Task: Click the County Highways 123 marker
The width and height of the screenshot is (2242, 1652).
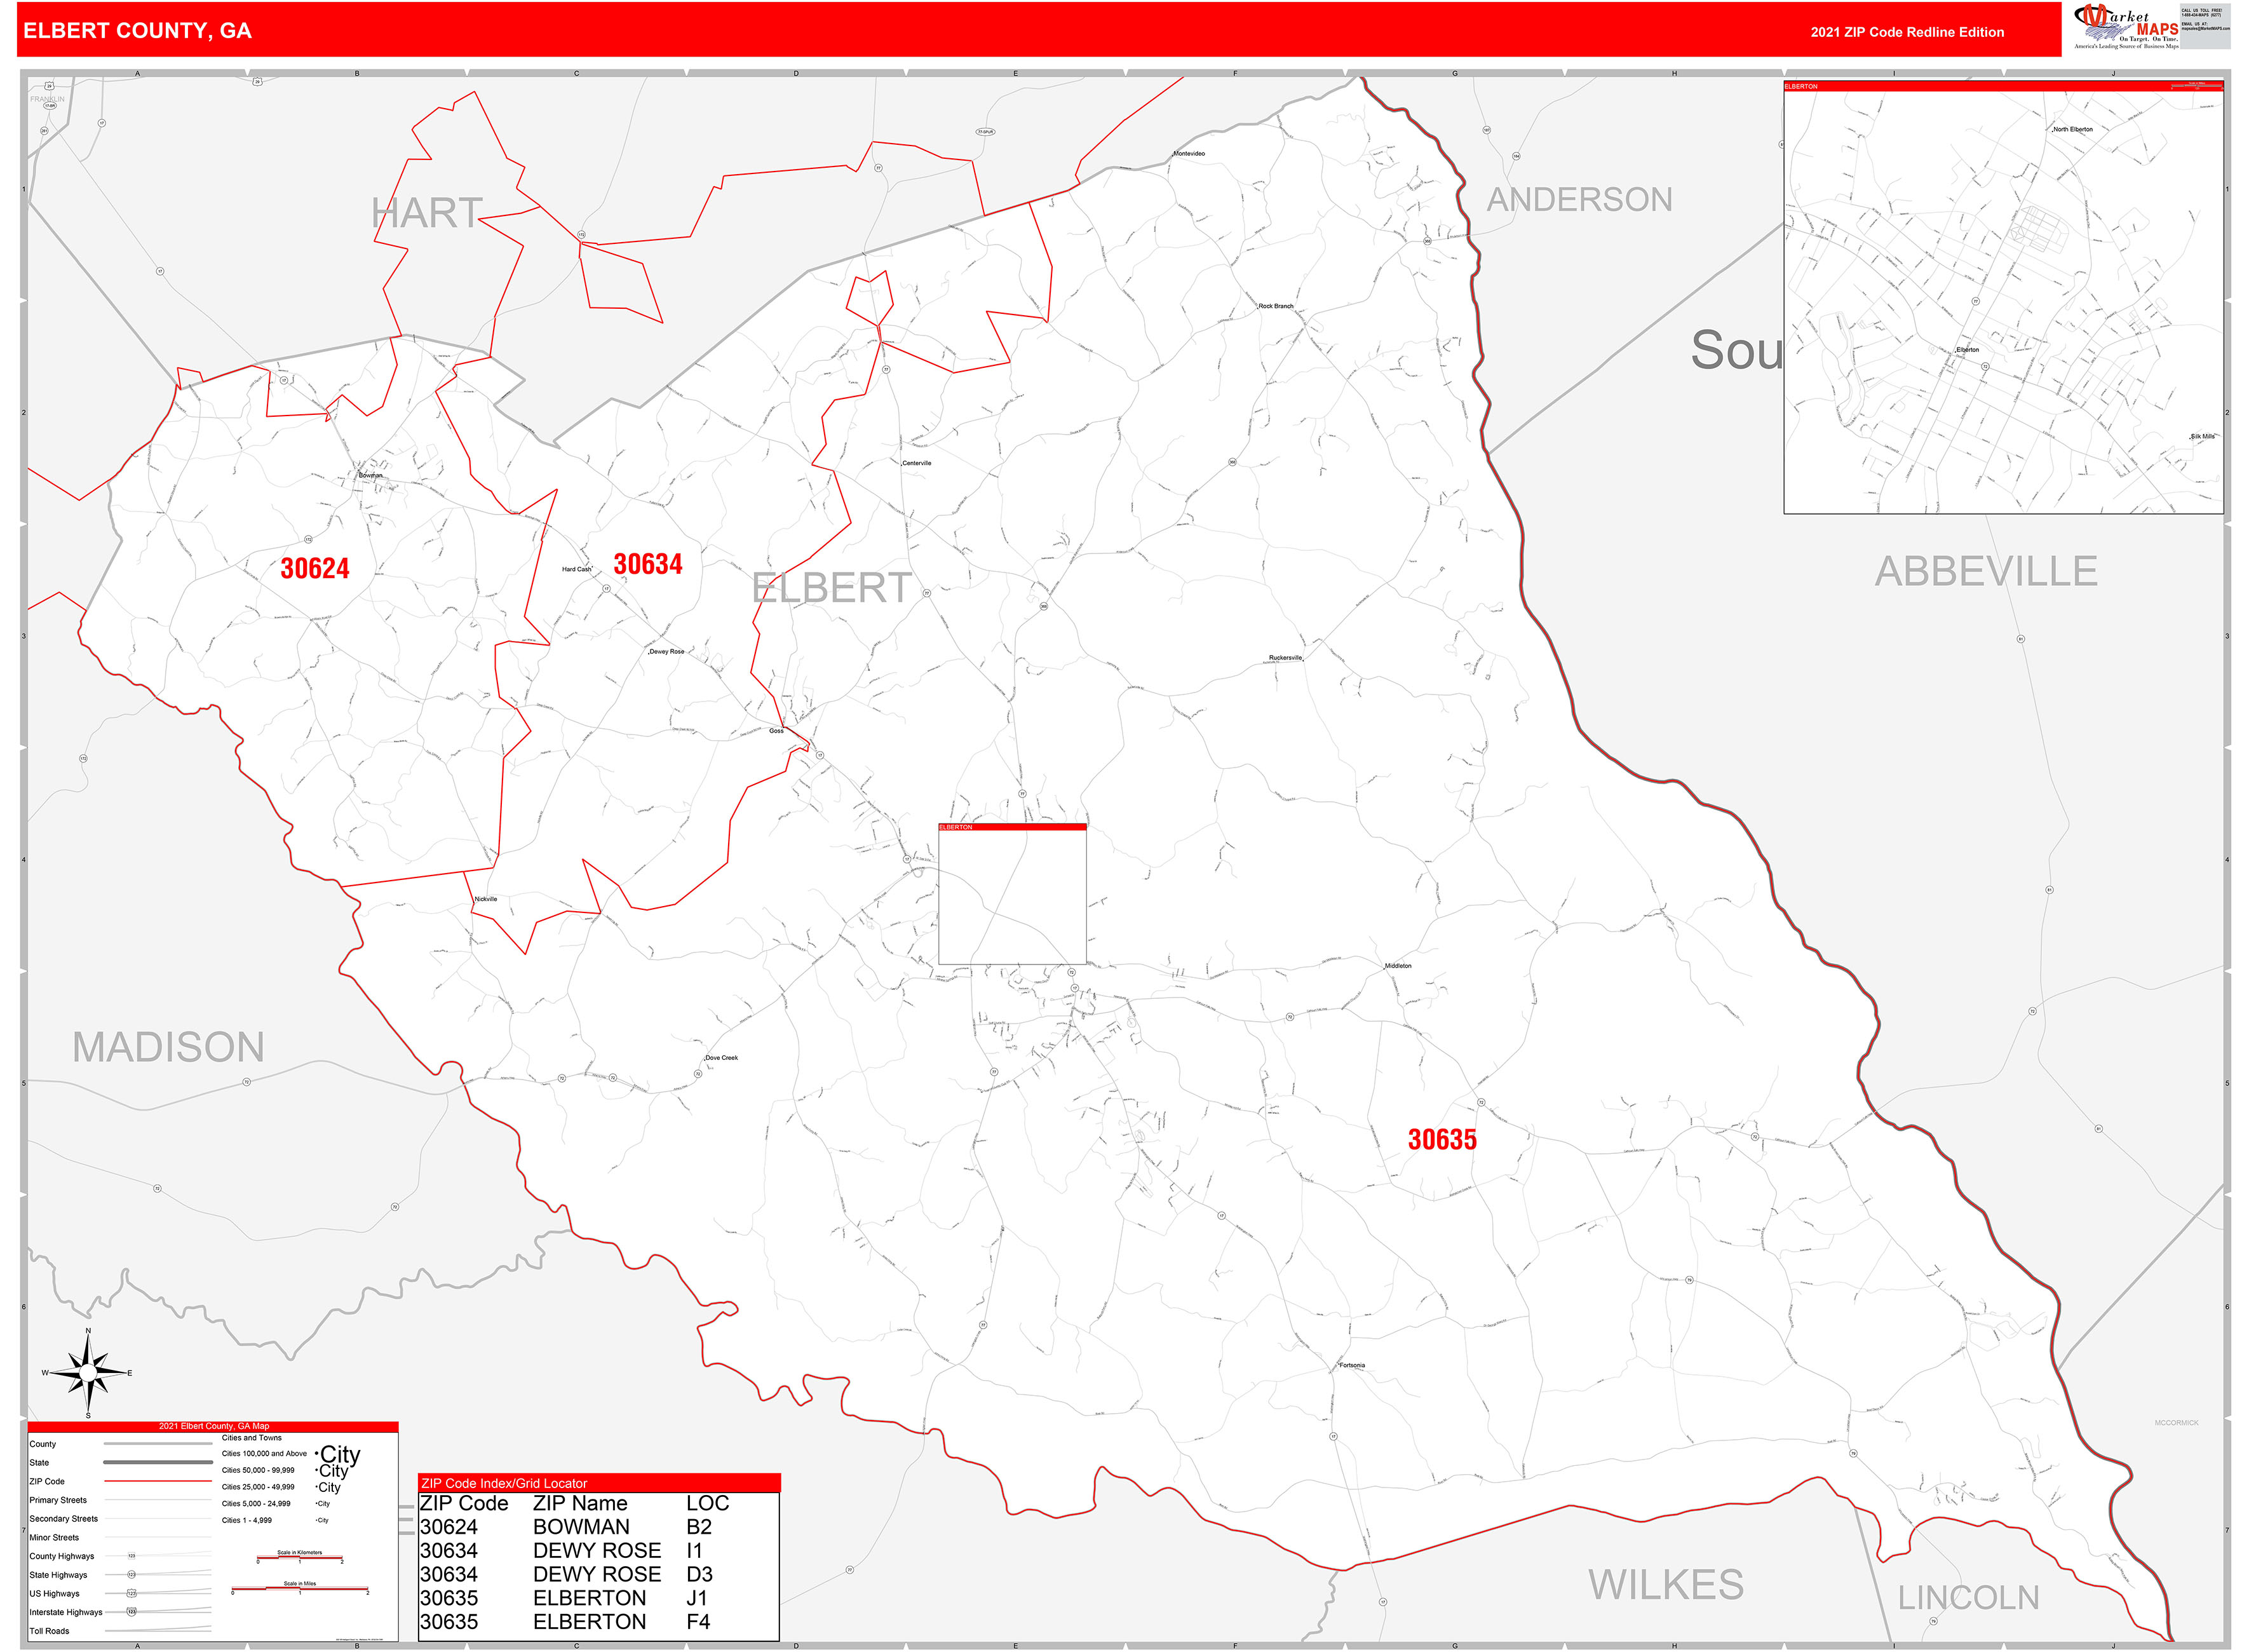Action: (x=132, y=1556)
